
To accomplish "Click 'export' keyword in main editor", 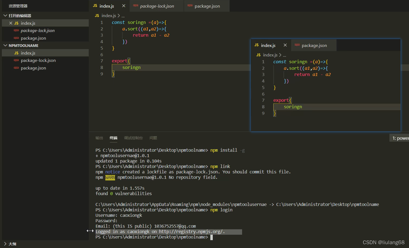I will click(119, 61).
